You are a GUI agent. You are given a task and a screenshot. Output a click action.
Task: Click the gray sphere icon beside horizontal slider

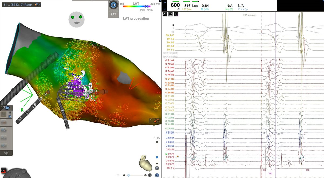(150, 175)
